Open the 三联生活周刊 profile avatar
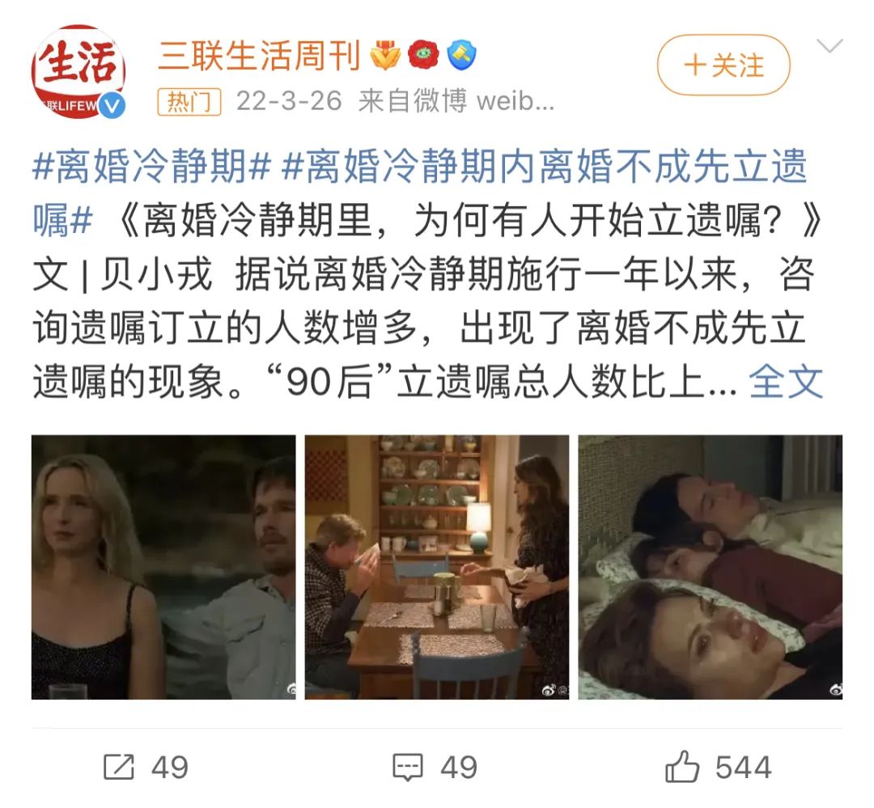Image resolution: width=874 pixels, height=808 pixels. 78,73
